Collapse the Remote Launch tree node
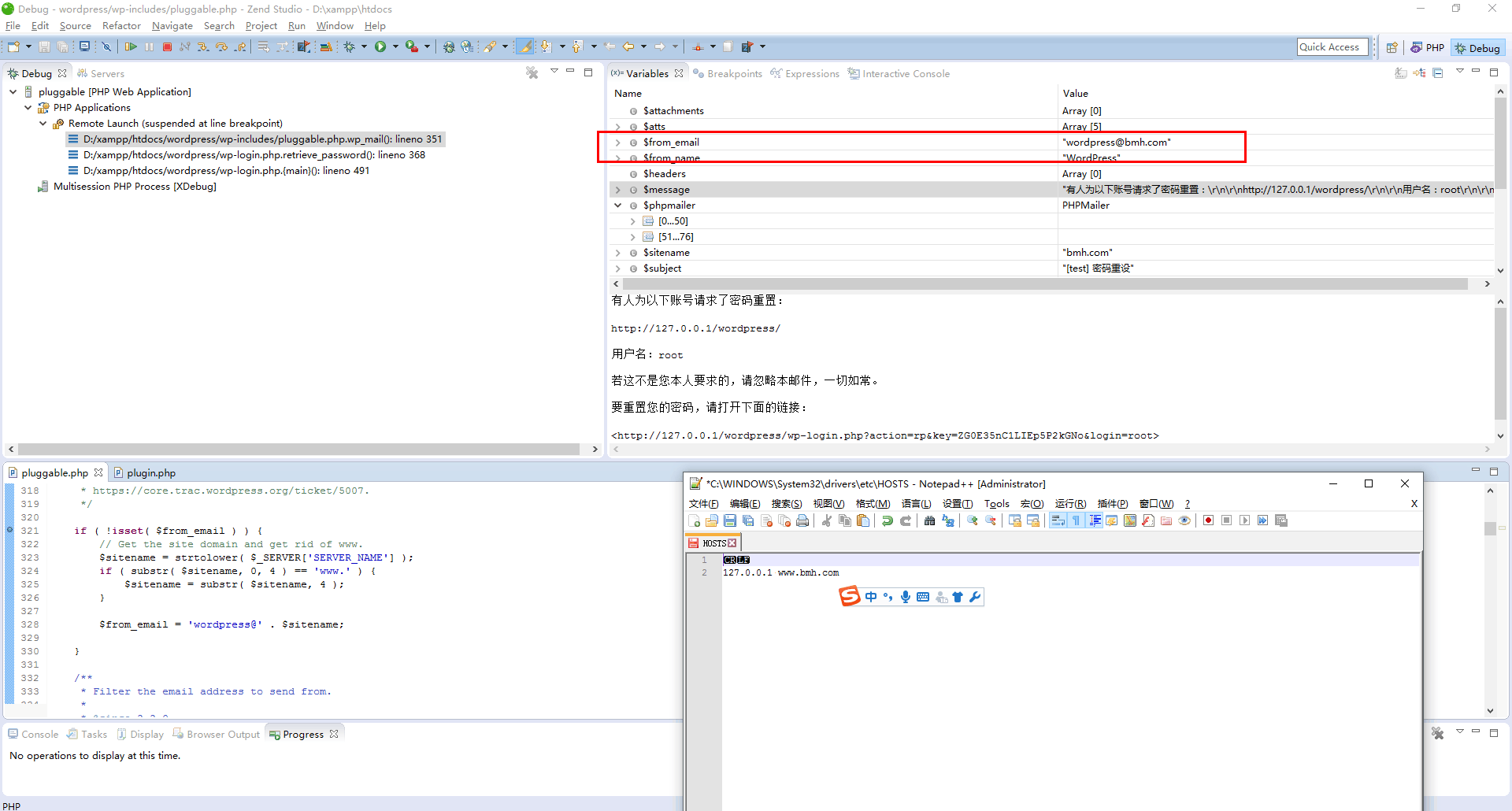Image resolution: width=1512 pixels, height=811 pixels. pos(43,124)
